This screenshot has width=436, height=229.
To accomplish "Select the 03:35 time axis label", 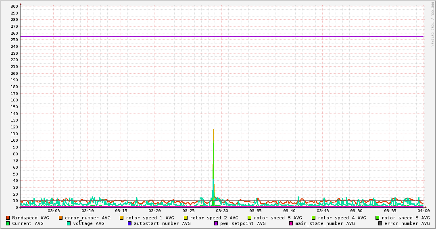I will tap(256, 211).
